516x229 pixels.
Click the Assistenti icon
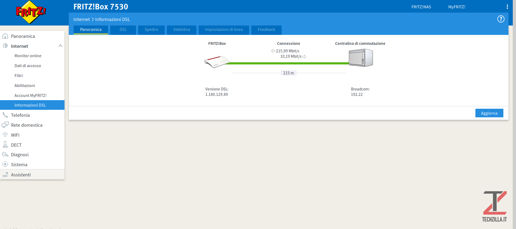5,175
